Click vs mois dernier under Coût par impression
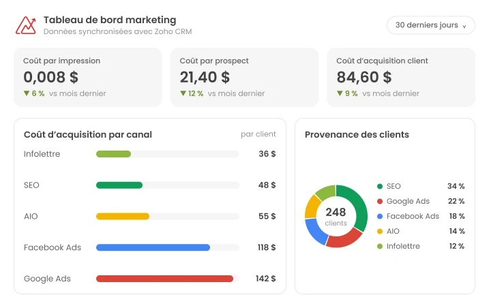 point(77,93)
